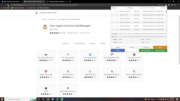Open the User-Agent Switcher extension icon in toolbar
This screenshot has height=101, width=180.
(x=166, y=5)
